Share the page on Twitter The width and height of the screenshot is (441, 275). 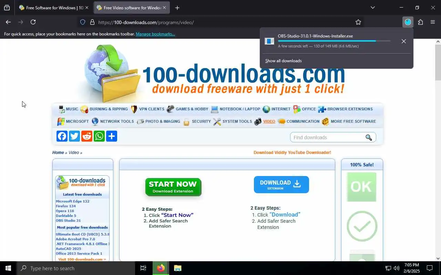(x=74, y=136)
